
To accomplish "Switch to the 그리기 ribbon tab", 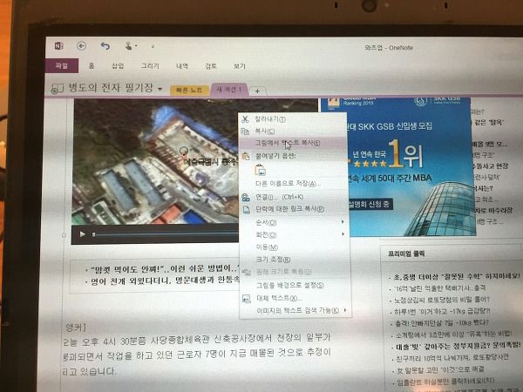I will coord(150,65).
